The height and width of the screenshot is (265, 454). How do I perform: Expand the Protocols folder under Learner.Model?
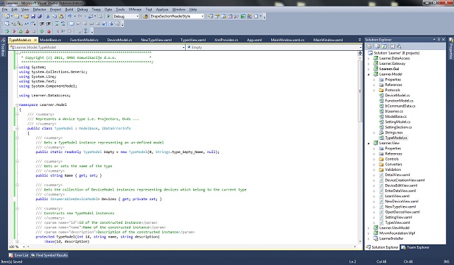374,91
